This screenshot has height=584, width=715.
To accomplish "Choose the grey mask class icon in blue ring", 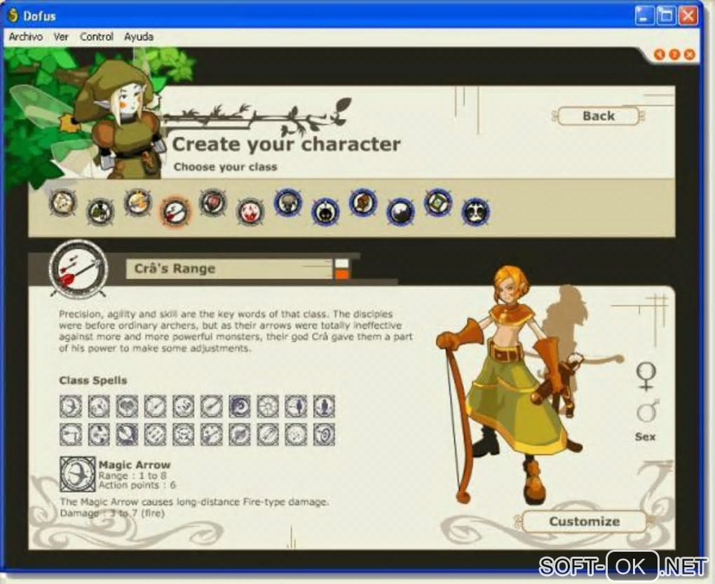I will pyautogui.click(x=287, y=203).
